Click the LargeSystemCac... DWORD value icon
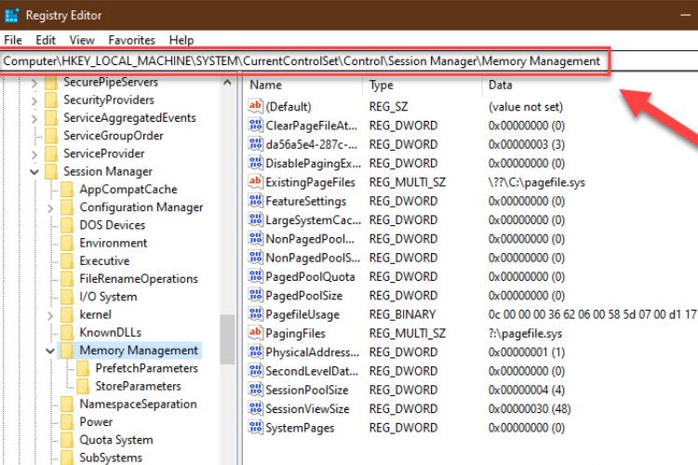The width and height of the screenshot is (698, 465). pos(256,219)
